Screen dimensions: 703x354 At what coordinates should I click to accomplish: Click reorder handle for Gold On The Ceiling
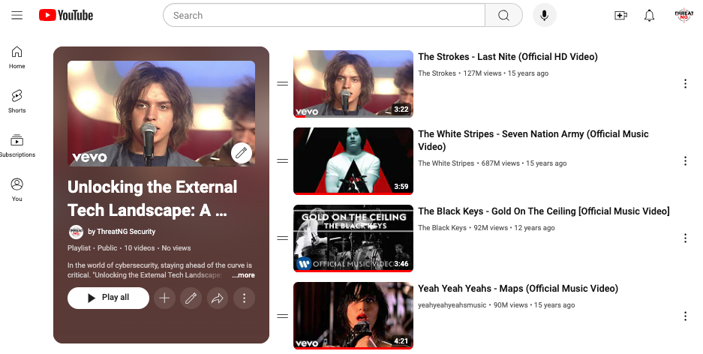pyautogui.click(x=282, y=238)
